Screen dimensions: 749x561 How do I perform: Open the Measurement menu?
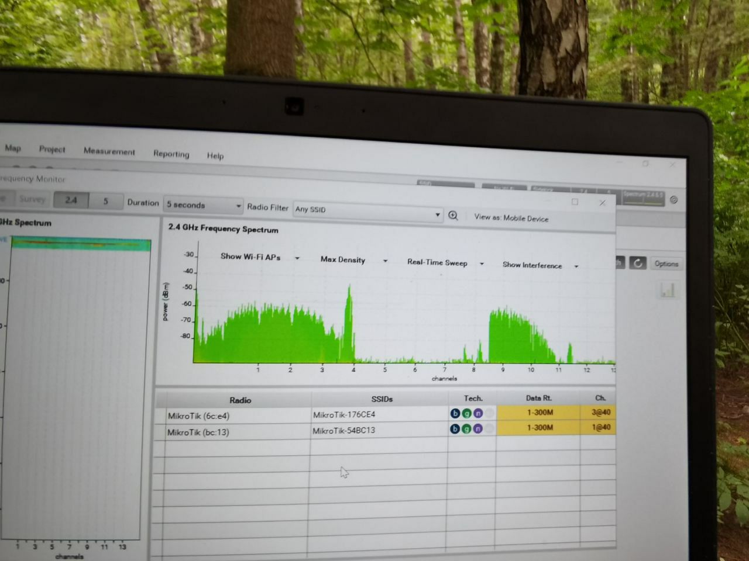(109, 151)
